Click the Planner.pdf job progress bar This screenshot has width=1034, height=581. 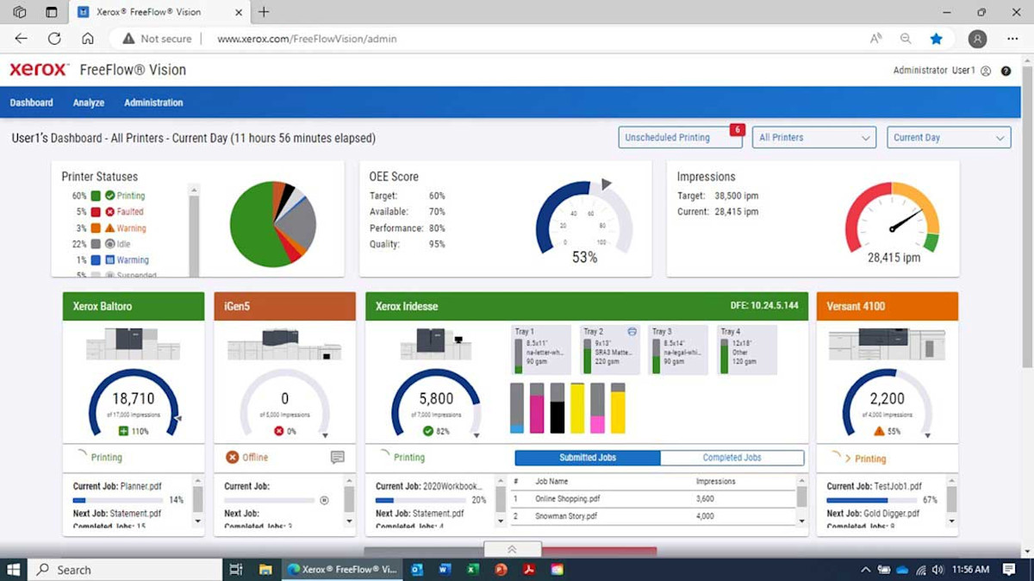coord(118,500)
